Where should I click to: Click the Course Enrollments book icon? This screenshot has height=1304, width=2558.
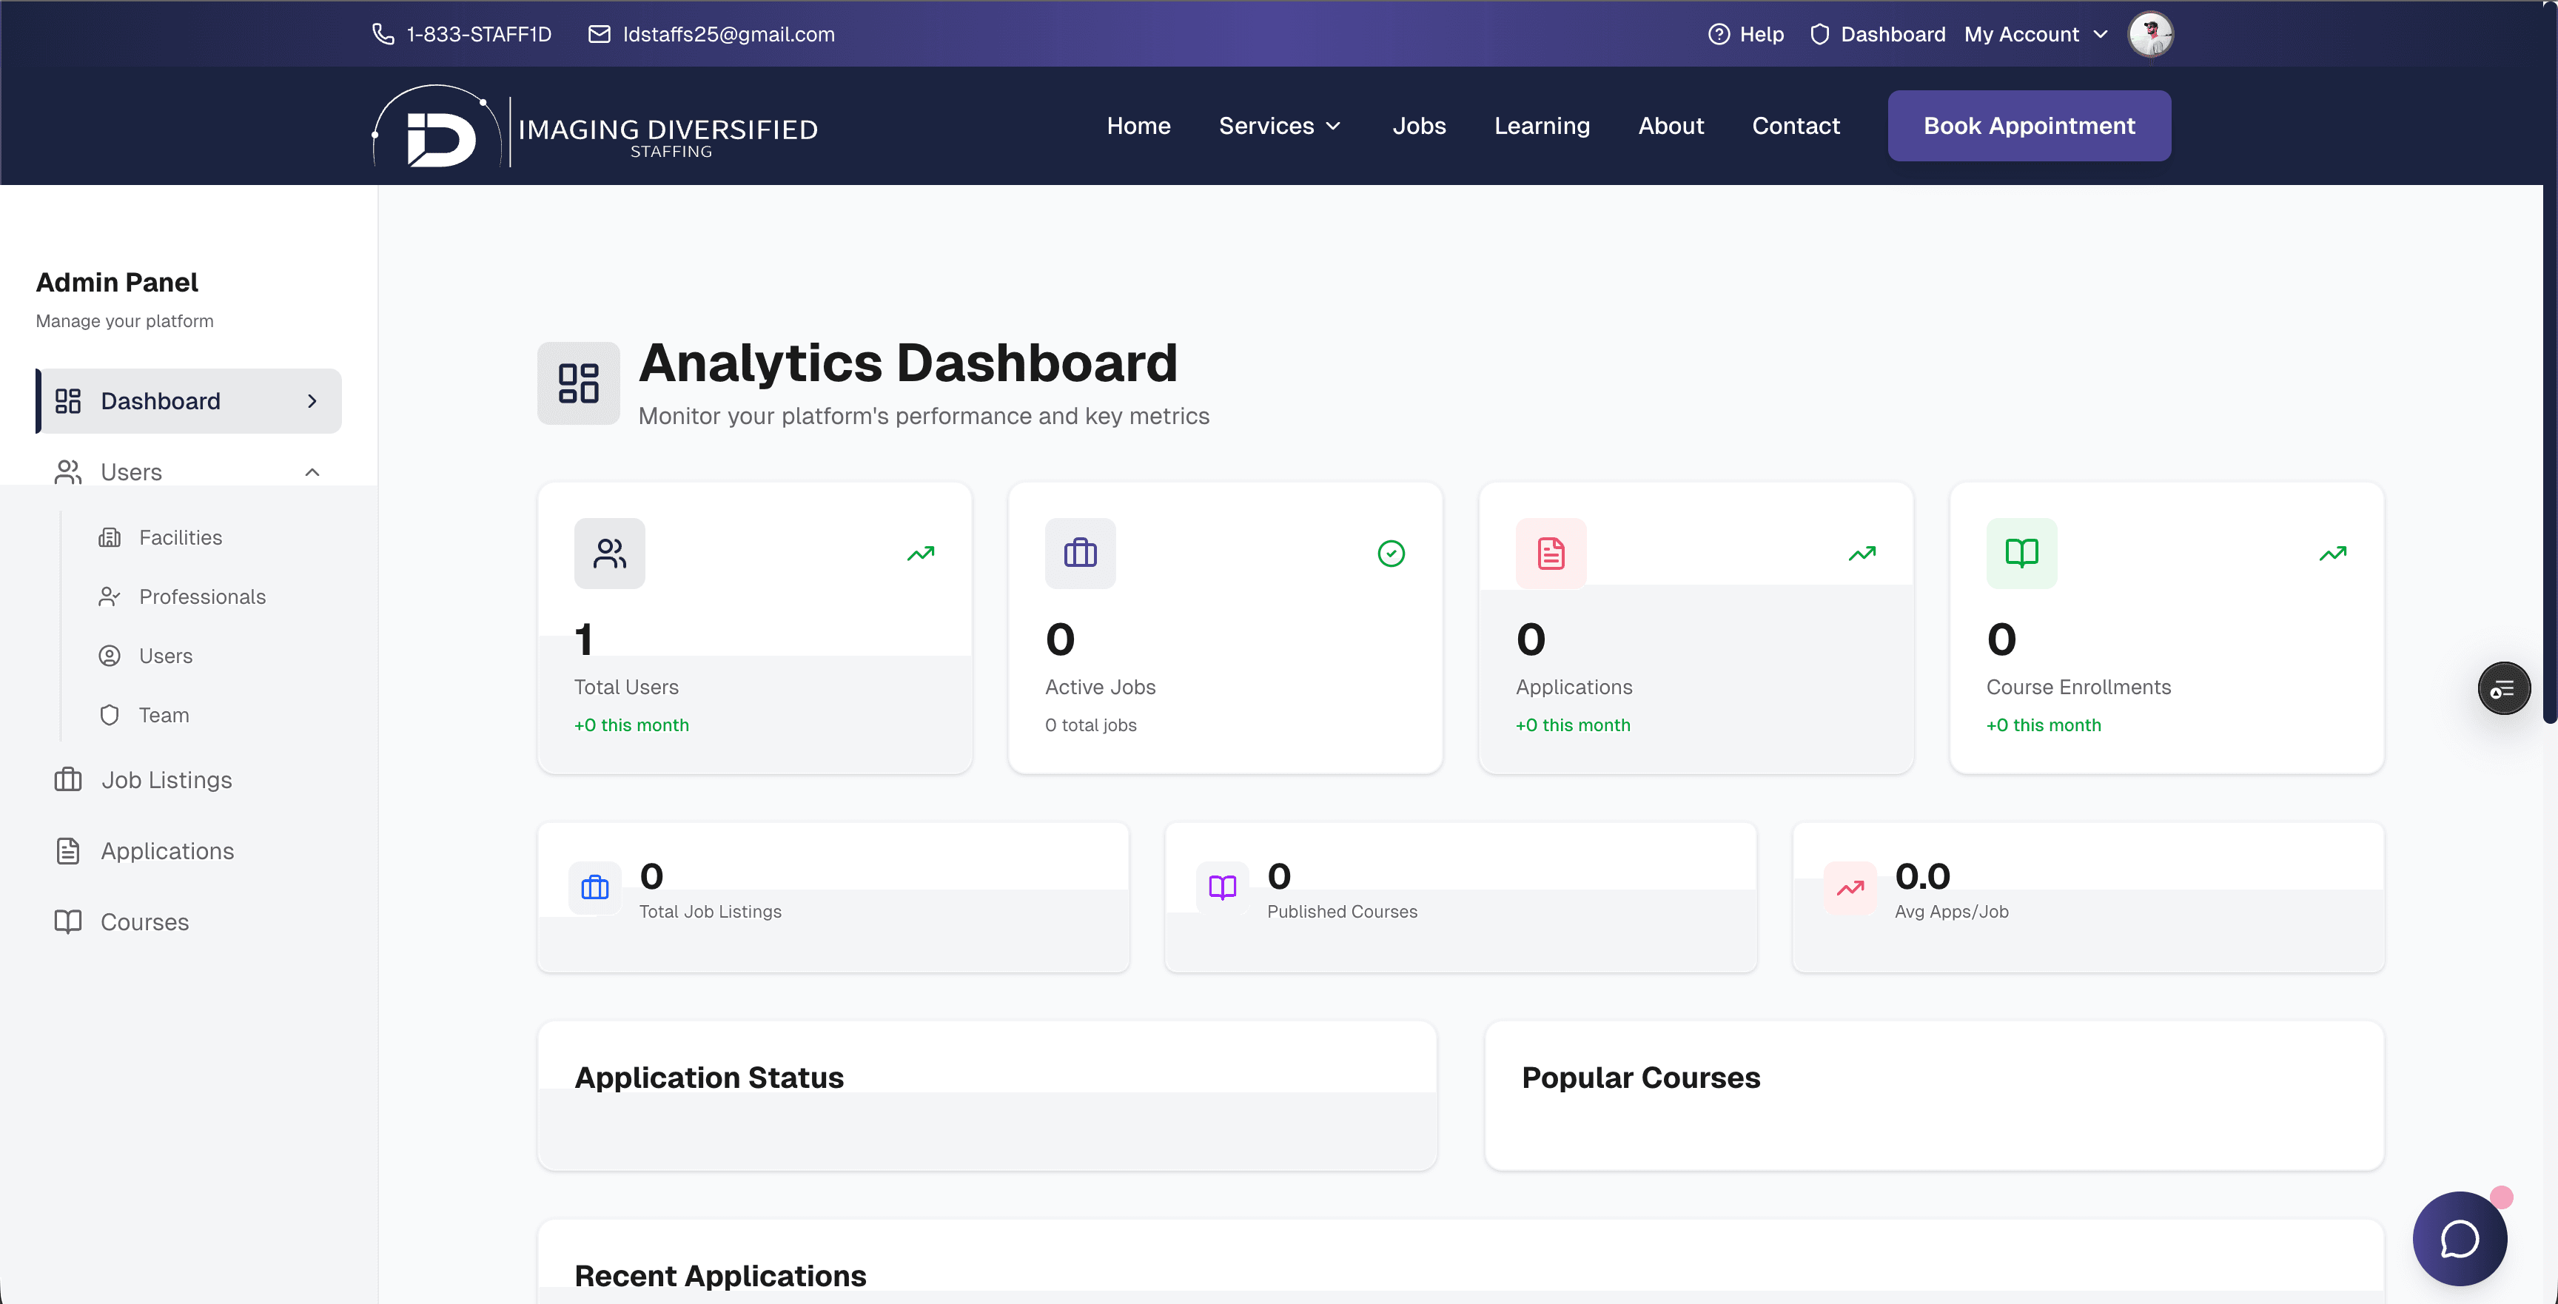tap(2021, 553)
